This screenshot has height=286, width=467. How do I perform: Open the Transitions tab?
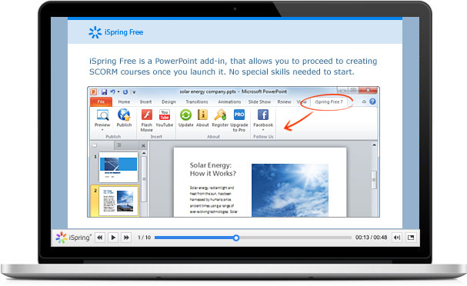pyautogui.click(x=197, y=101)
